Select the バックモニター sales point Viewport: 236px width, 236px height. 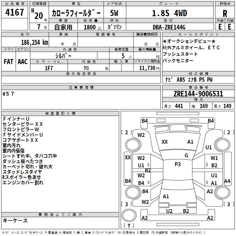pos(178,60)
